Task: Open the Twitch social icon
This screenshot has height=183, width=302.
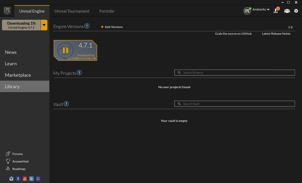Action: coord(38,178)
